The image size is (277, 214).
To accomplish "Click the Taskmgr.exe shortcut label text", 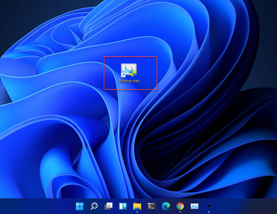I will click(129, 81).
